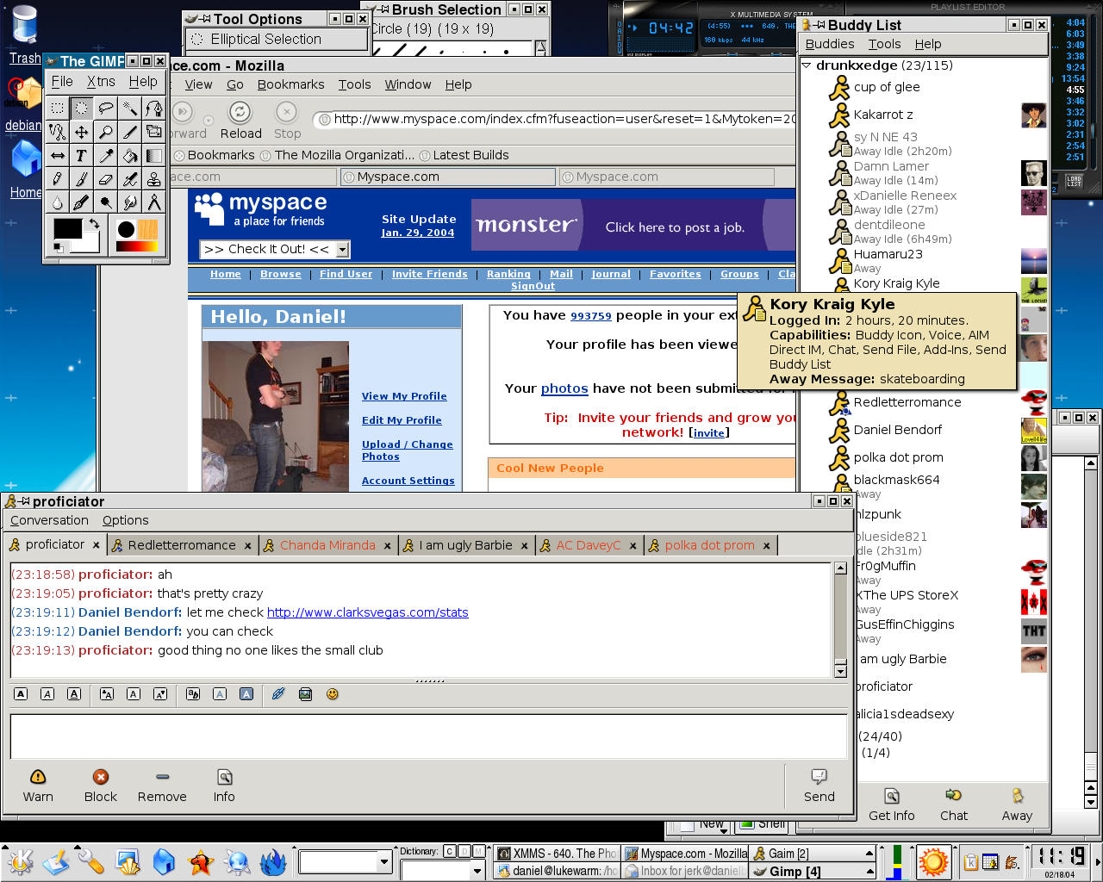Image resolution: width=1103 pixels, height=882 pixels.
Task: Pick the Blur/Sharpen droplet tool
Action: click(57, 202)
